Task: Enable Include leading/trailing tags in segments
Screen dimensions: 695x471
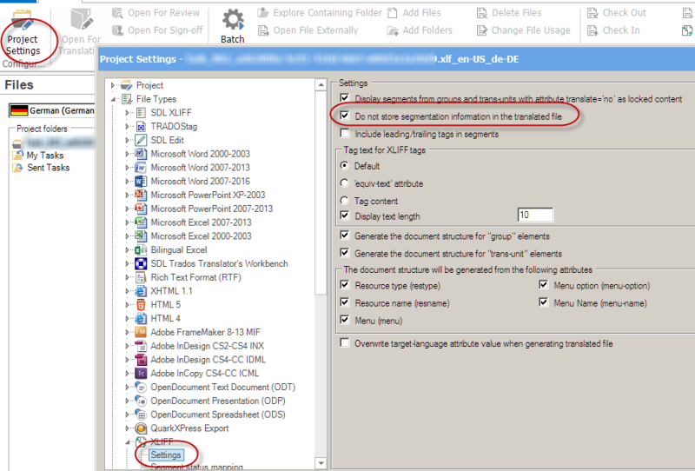Action: pos(345,134)
